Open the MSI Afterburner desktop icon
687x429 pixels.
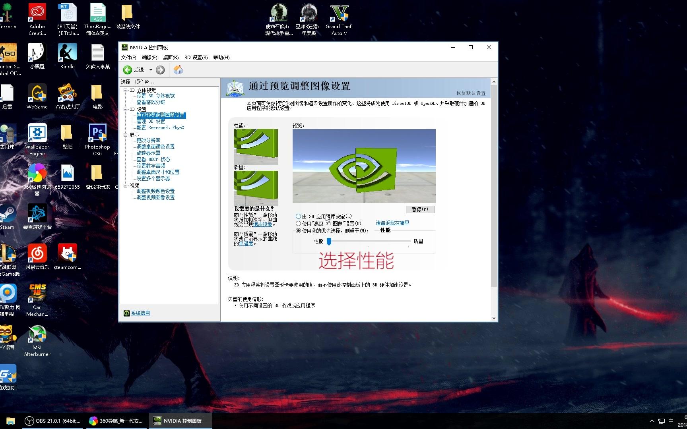pos(37,341)
